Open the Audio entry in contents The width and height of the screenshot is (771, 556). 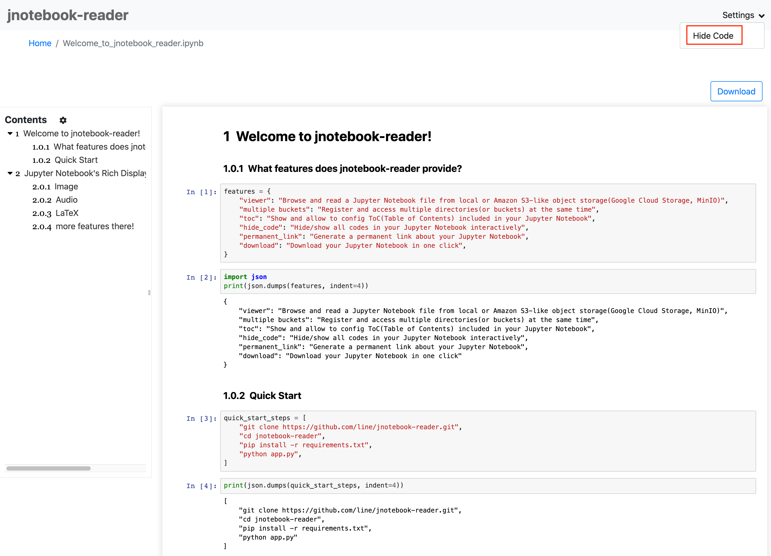pyautogui.click(x=66, y=200)
